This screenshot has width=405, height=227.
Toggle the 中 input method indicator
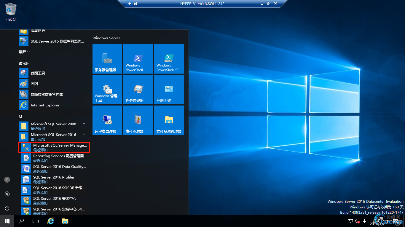pyautogui.click(x=365, y=221)
